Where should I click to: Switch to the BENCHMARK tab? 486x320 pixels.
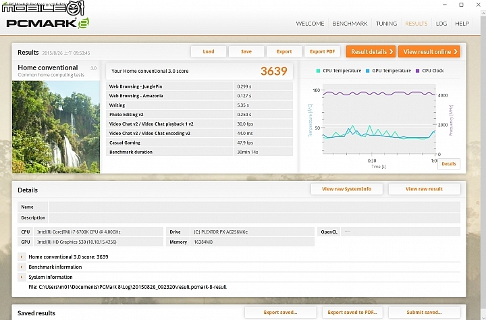coord(350,24)
